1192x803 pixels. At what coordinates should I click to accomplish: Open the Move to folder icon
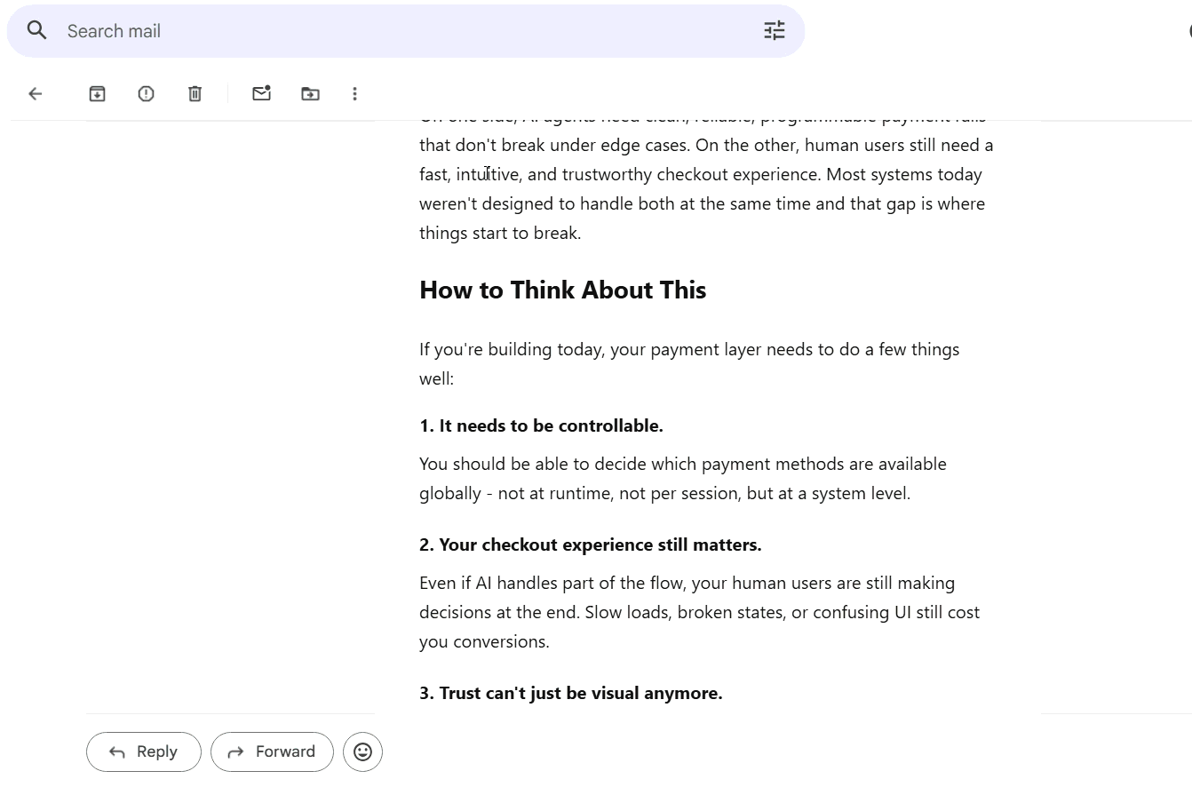(310, 93)
